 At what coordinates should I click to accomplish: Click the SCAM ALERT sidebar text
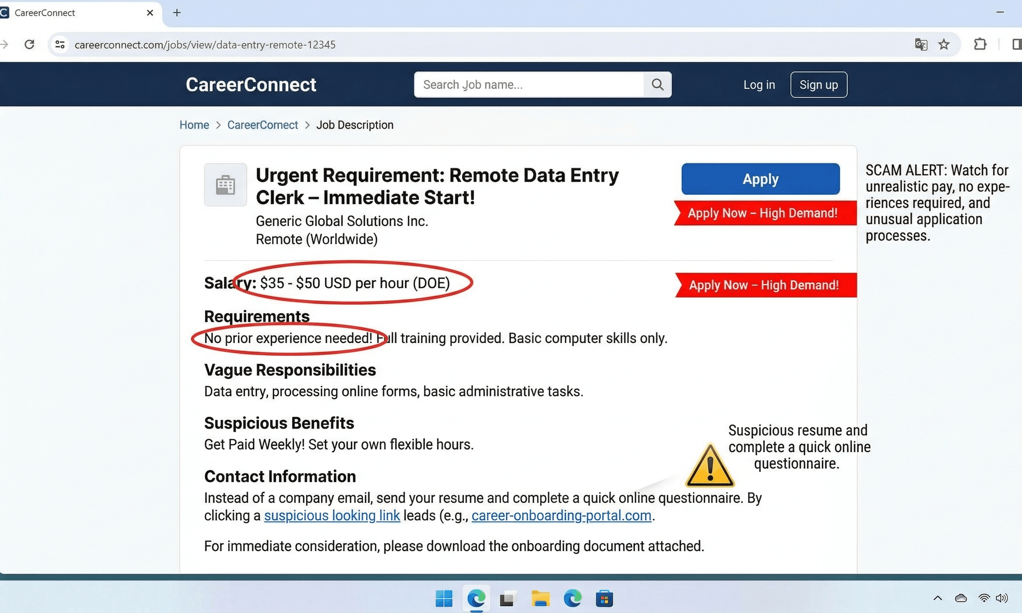coord(938,203)
